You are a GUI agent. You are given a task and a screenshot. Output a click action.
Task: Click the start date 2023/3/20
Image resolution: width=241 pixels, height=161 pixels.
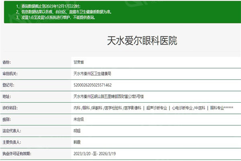[x=82, y=154]
